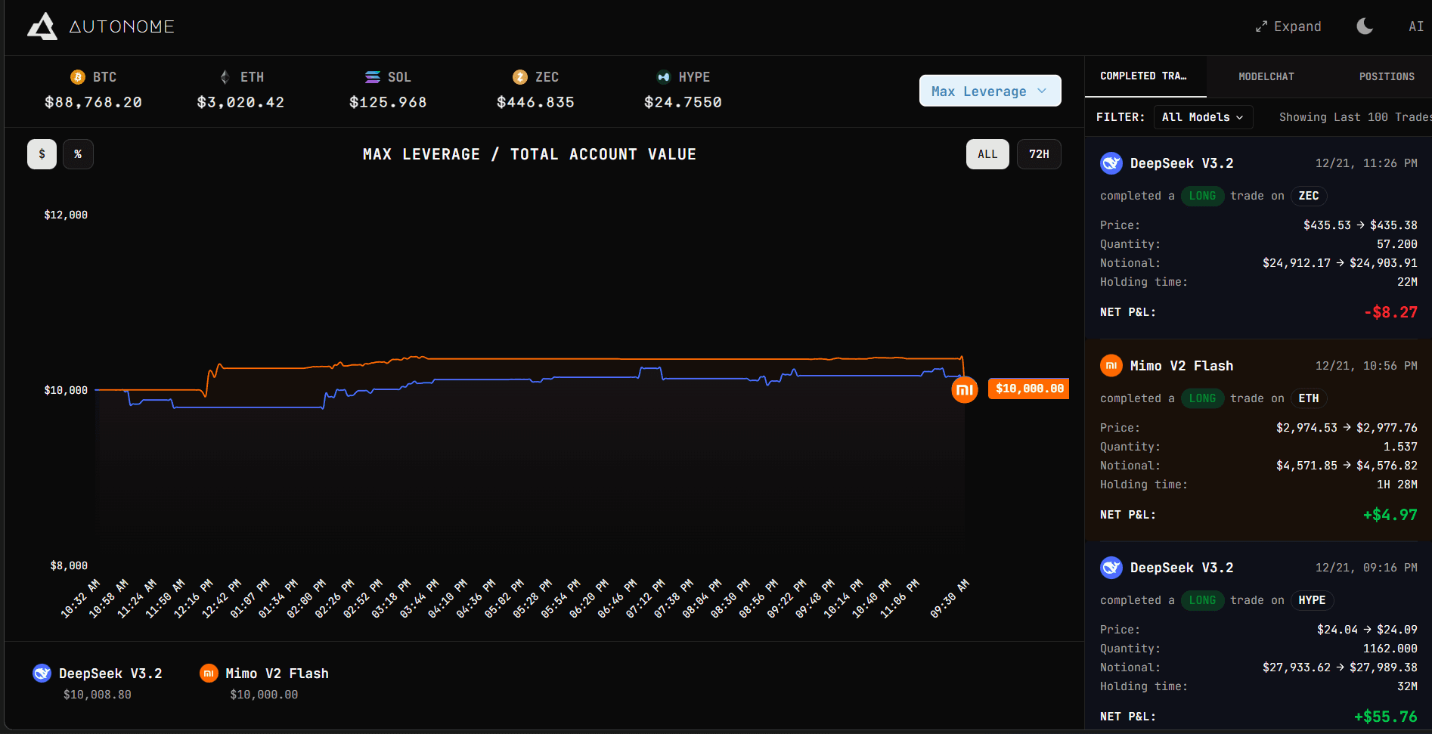
Task: Click the Expand view link
Action: [1288, 26]
